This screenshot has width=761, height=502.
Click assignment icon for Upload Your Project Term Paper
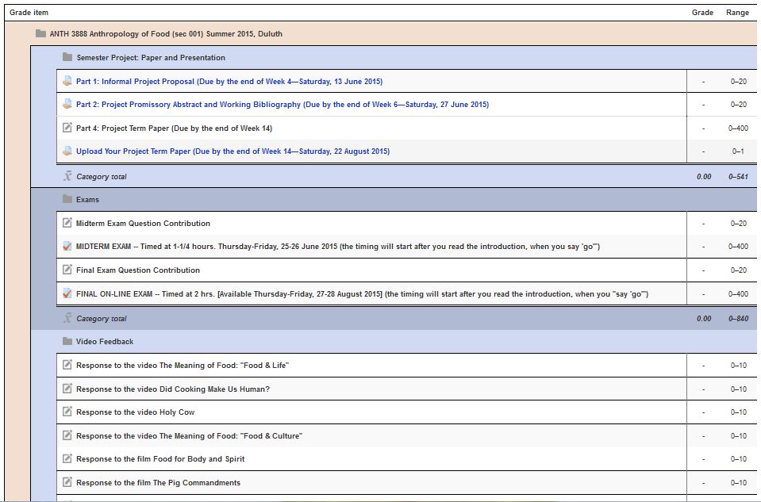(67, 151)
